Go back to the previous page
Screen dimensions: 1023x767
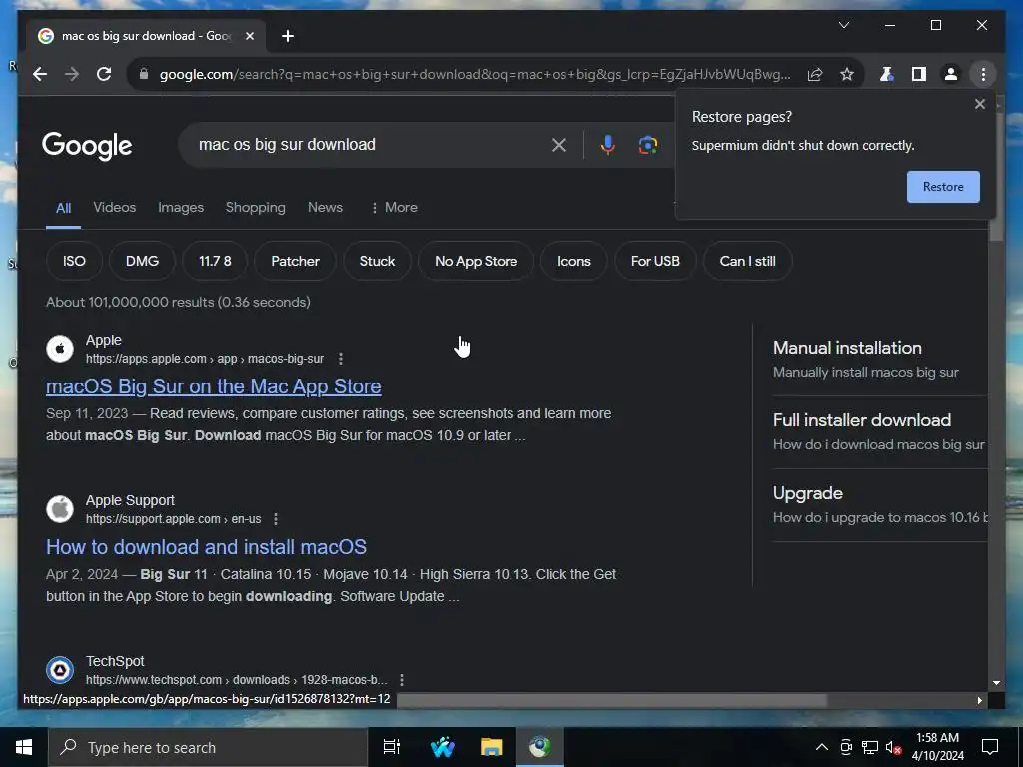40,74
